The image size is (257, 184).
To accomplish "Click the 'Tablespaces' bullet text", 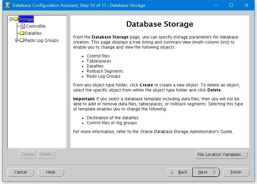I will (99, 61).
